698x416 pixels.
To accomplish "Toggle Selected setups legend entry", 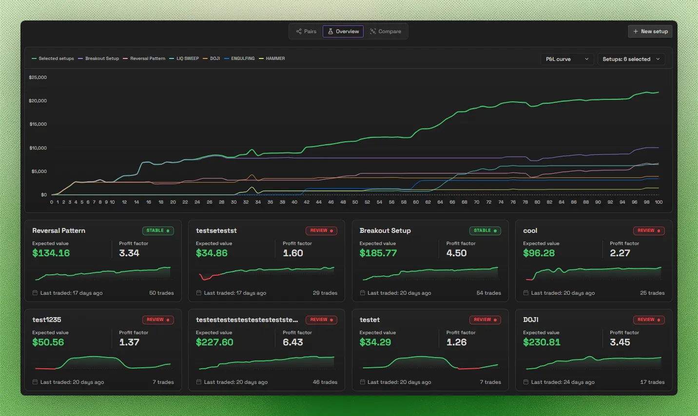I will [53, 58].
